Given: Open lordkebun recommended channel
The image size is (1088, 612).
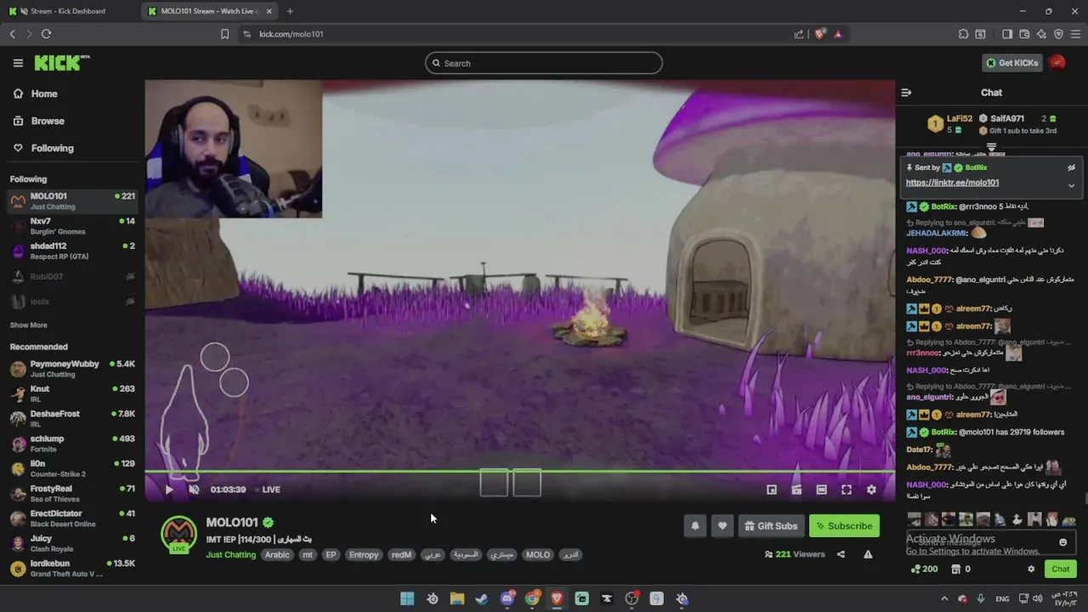Looking at the screenshot, I should click(72, 568).
